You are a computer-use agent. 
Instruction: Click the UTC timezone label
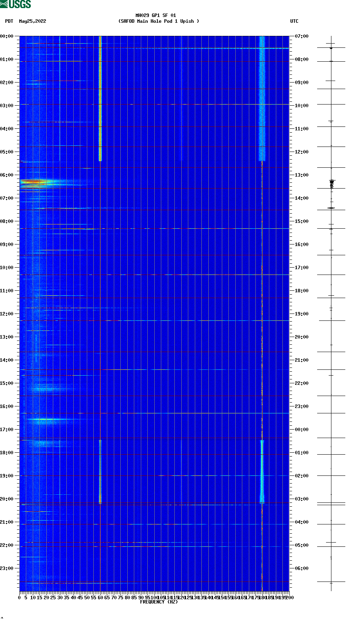pyautogui.click(x=294, y=21)
